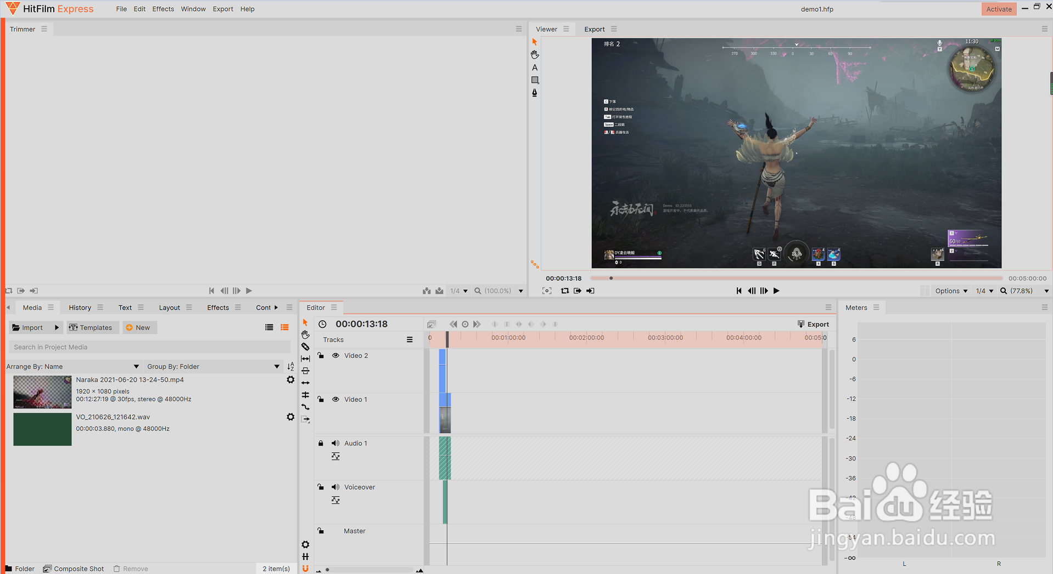The image size is (1053, 574).
Task: Toggle lock on Voiceover track
Action: [321, 487]
